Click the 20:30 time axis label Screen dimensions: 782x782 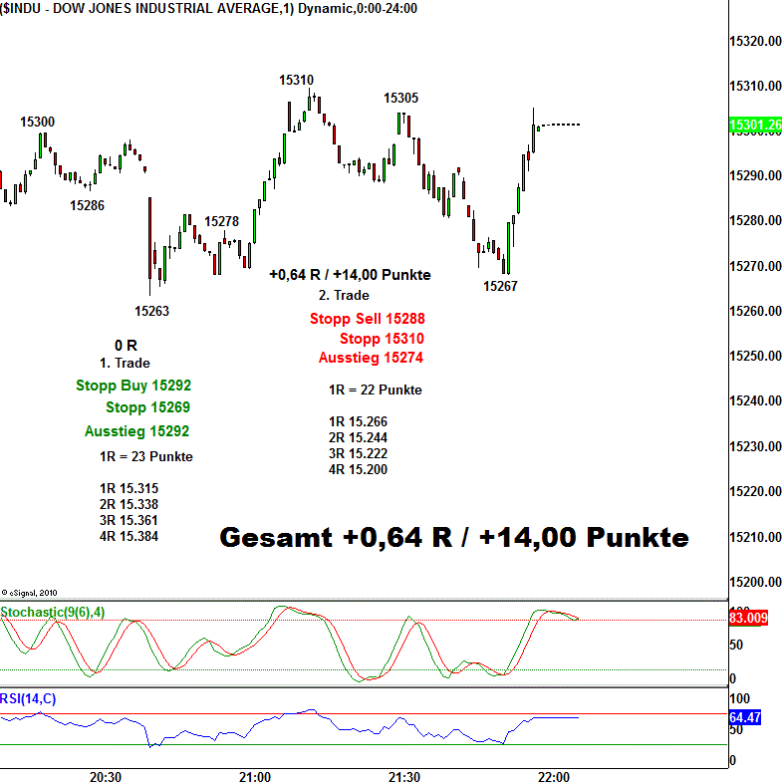tap(106, 776)
